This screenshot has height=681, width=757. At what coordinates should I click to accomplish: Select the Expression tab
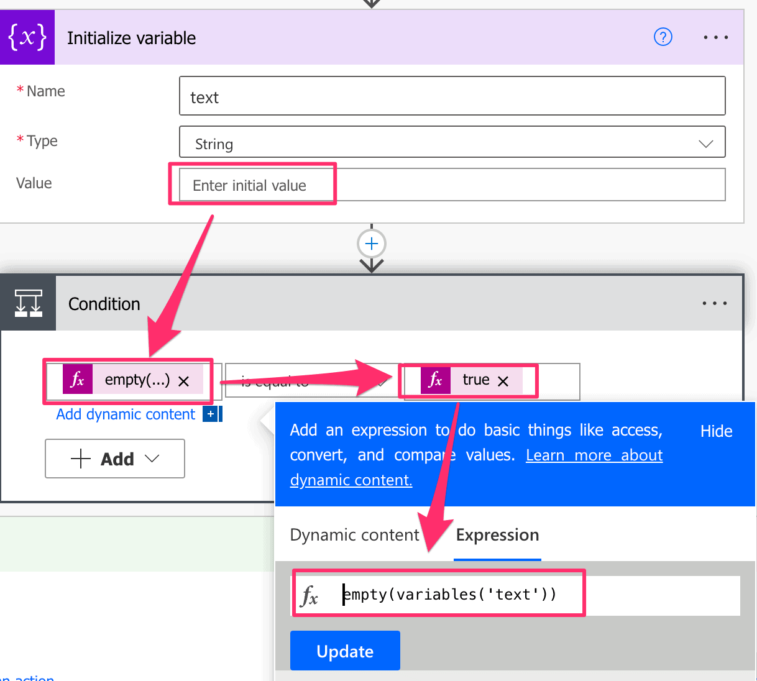(x=497, y=534)
